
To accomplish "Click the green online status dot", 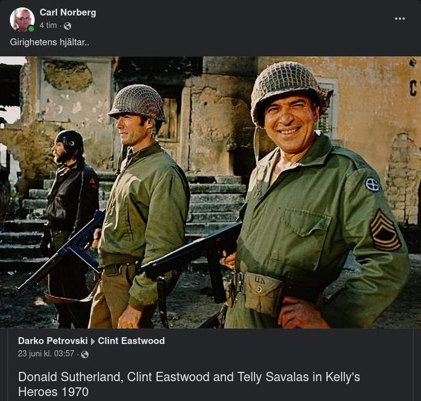I will pos(31,29).
